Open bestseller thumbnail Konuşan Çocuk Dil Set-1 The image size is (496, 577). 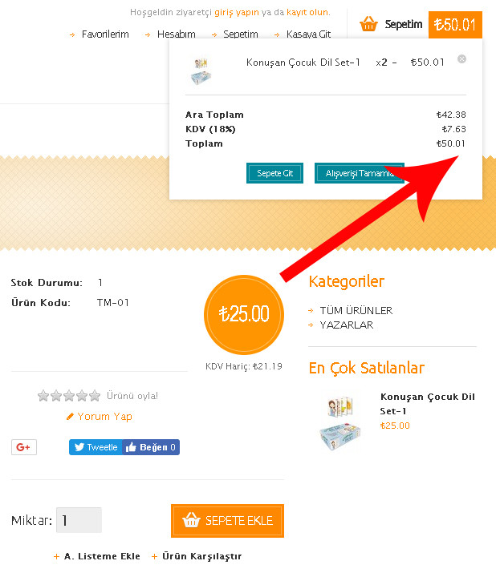(339, 423)
